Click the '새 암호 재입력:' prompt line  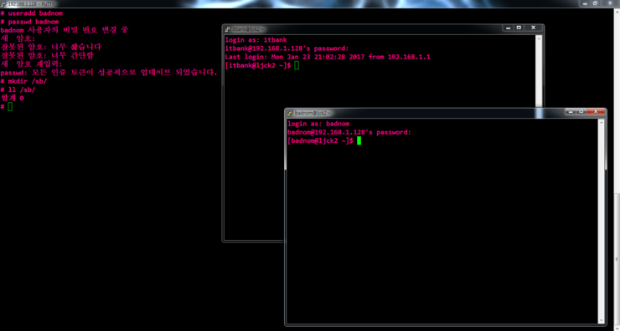31,64
